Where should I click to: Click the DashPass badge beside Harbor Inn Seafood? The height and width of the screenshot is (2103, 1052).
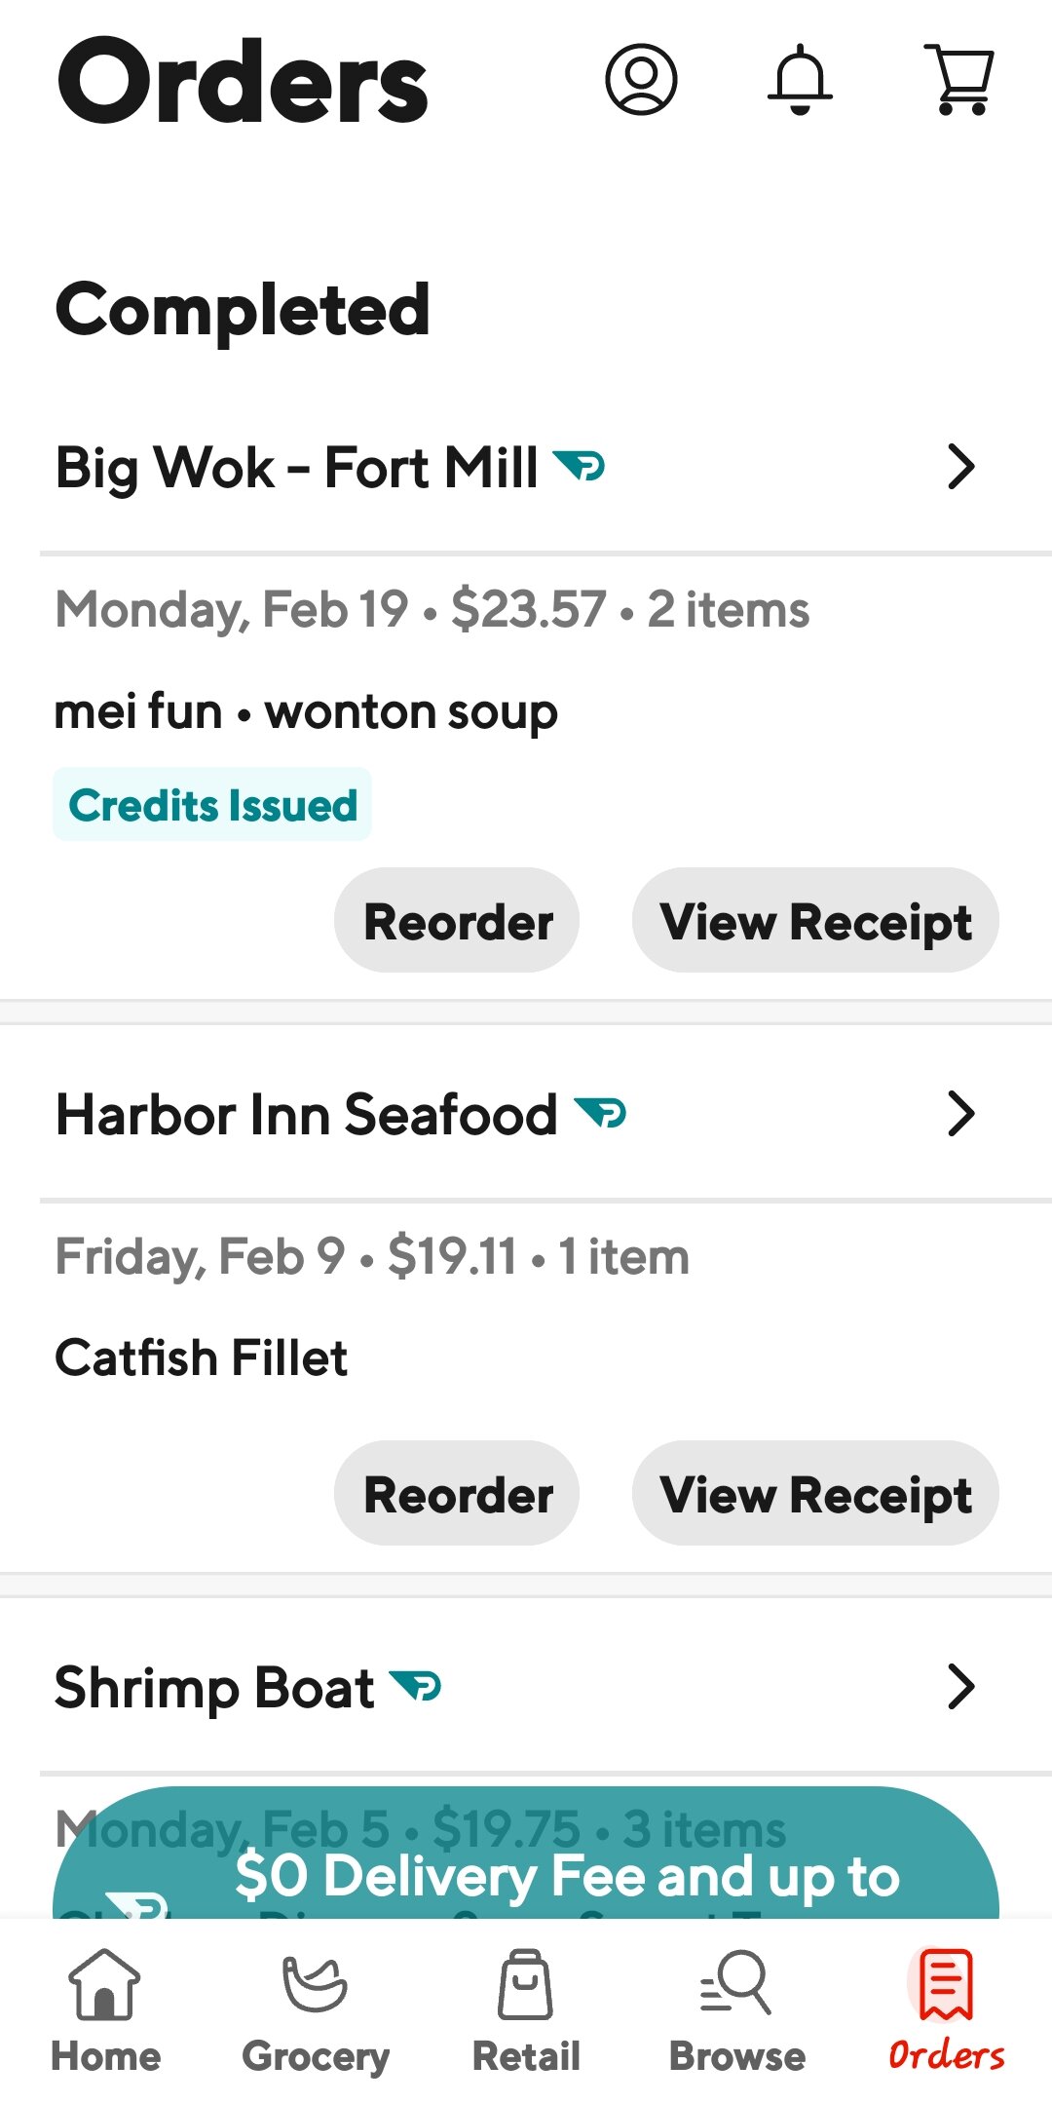(600, 1113)
